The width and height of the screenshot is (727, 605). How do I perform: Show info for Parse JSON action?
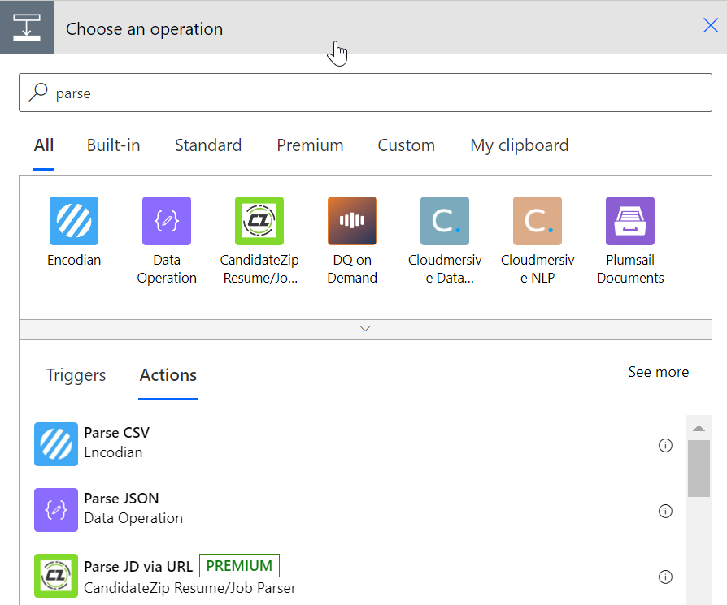click(x=665, y=511)
